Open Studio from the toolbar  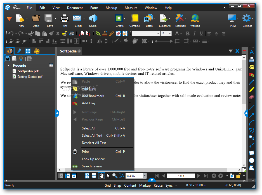coord(93,18)
